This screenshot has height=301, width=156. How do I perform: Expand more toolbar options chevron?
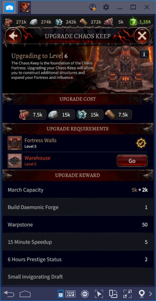point(151,294)
